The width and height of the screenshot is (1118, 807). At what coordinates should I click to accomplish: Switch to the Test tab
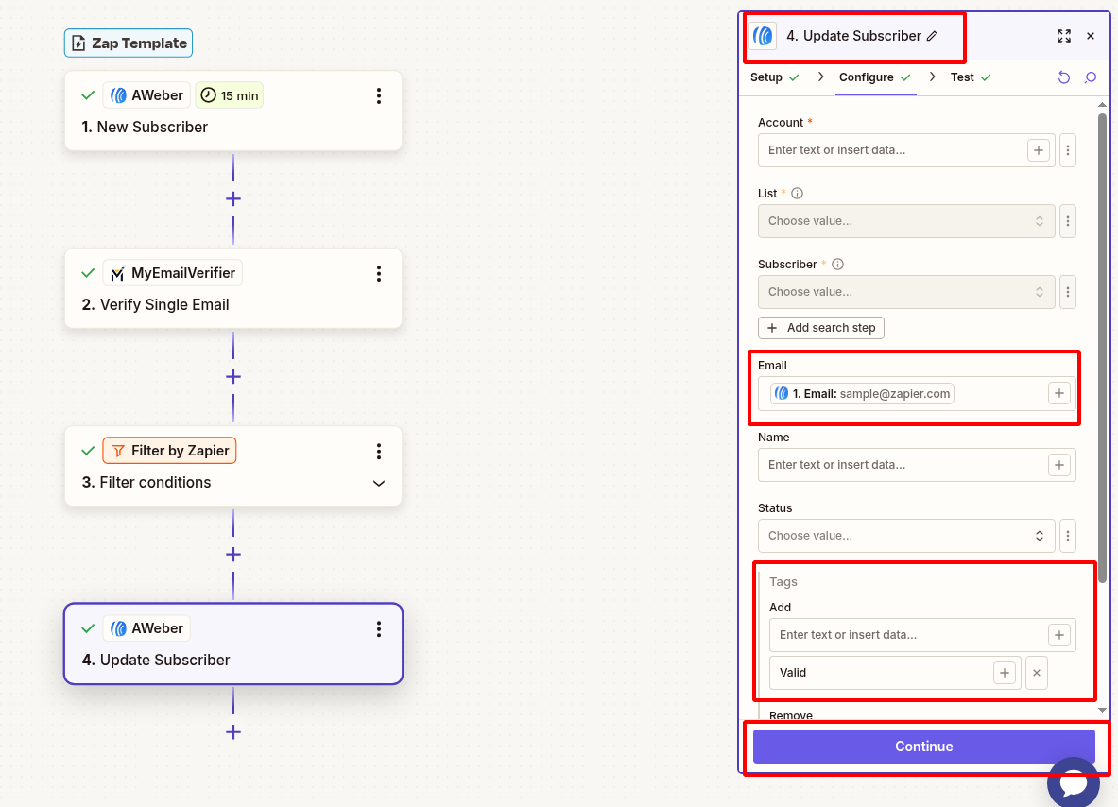click(962, 77)
